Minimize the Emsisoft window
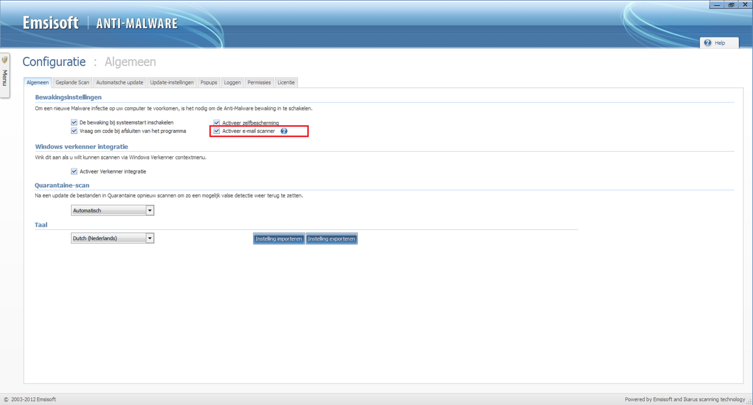This screenshot has width=753, height=405. pos(717,5)
